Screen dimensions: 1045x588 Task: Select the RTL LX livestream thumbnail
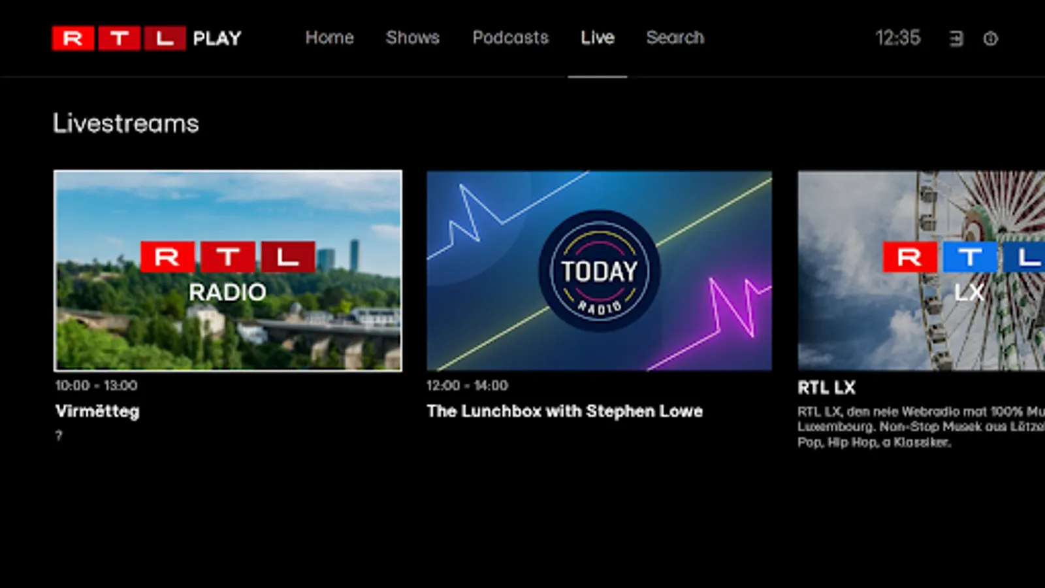click(921, 271)
